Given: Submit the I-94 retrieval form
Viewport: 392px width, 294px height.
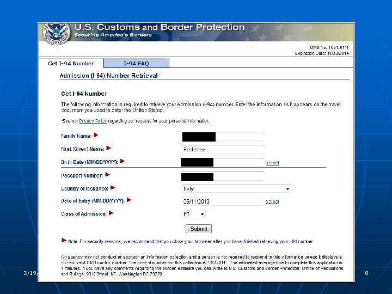Looking at the screenshot, I should click(199, 229).
